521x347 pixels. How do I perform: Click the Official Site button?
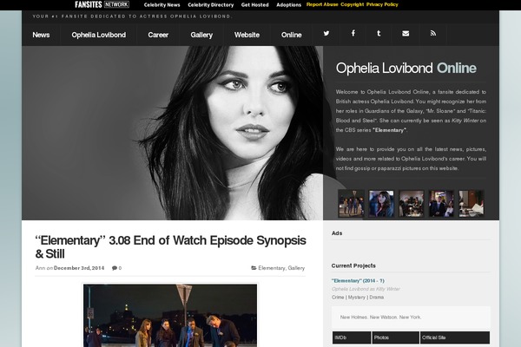455,337
